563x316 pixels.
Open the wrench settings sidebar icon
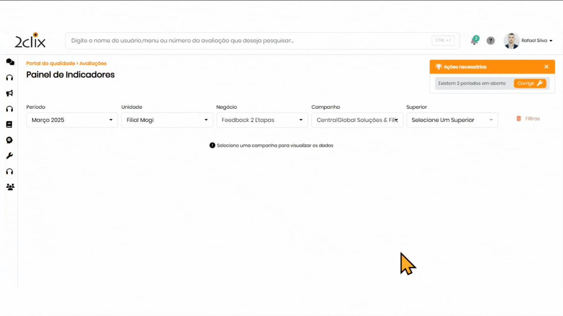click(x=9, y=156)
